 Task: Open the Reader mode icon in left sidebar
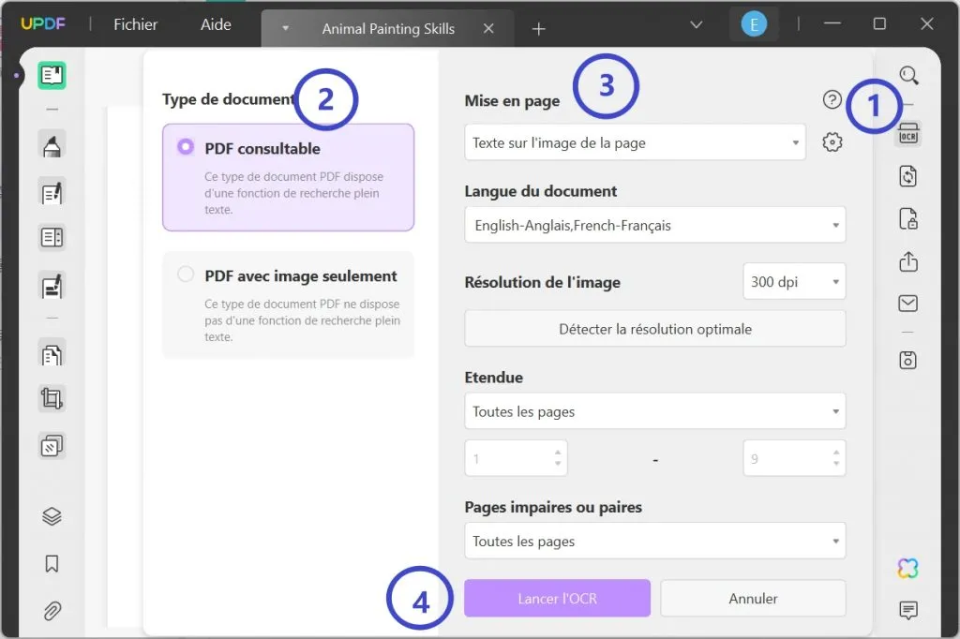pyautogui.click(x=52, y=75)
